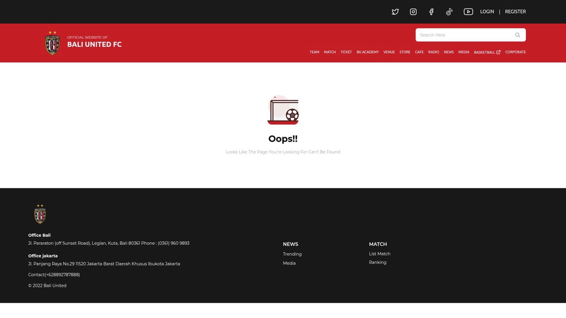Open the RADIO menu item
Viewport: 566px width, 318px height.
coord(434,52)
